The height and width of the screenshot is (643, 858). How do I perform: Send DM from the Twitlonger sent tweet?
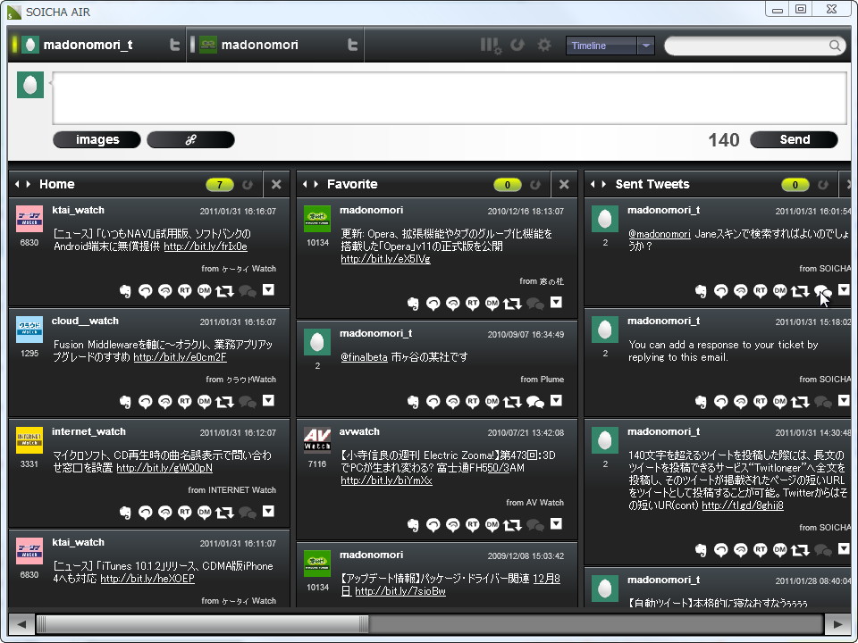click(779, 550)
